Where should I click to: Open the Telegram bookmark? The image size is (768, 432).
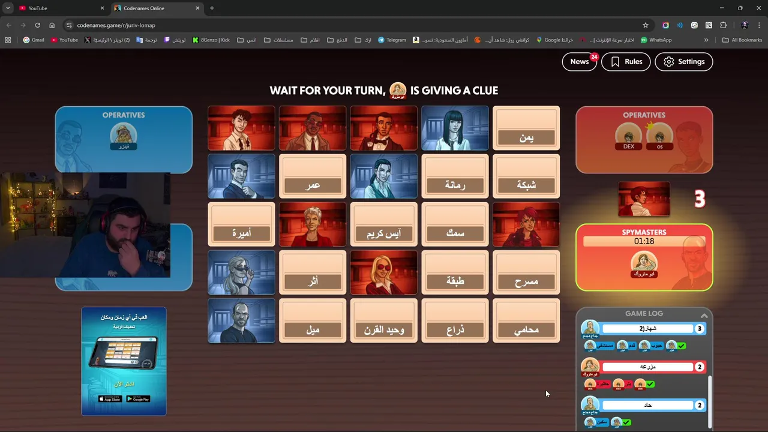(392, 40)
